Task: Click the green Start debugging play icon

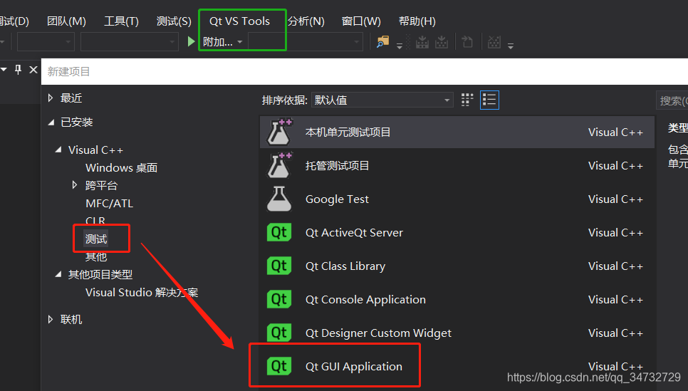Action: click(x=191, y=42)
